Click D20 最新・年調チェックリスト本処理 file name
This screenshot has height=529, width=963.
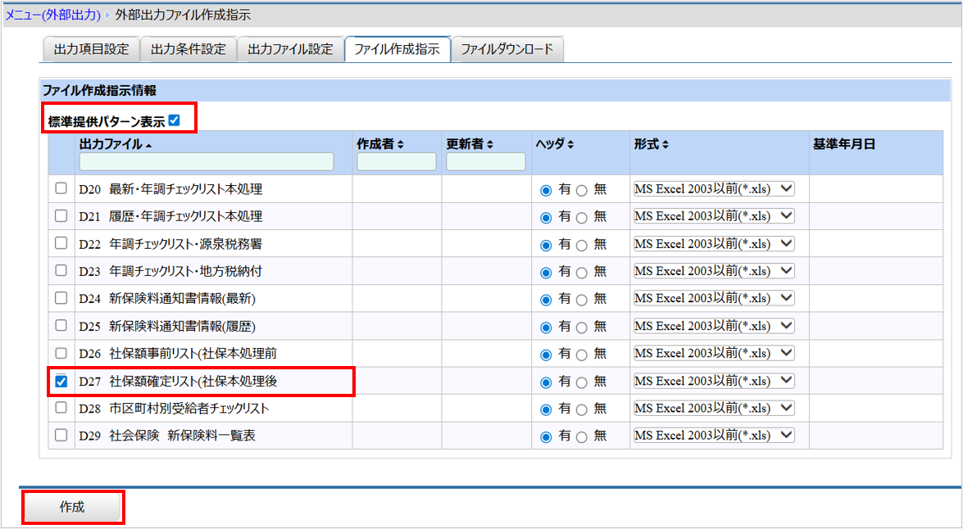pos(170,190)
